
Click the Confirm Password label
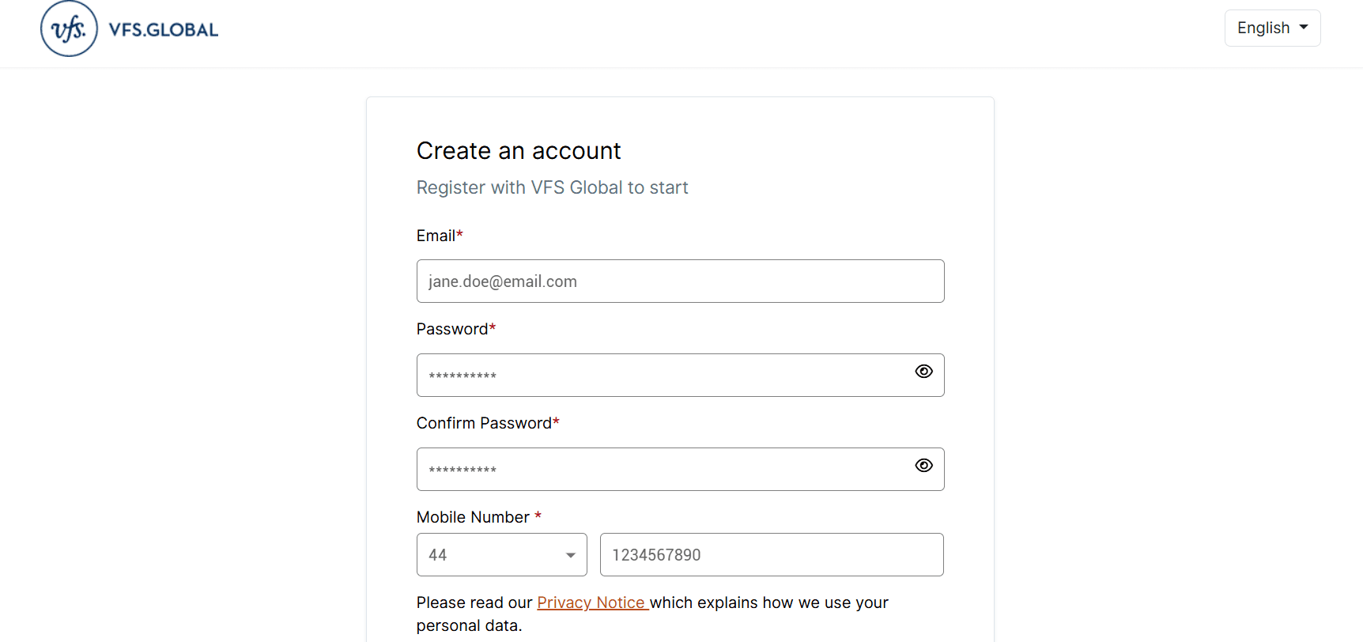484,423
